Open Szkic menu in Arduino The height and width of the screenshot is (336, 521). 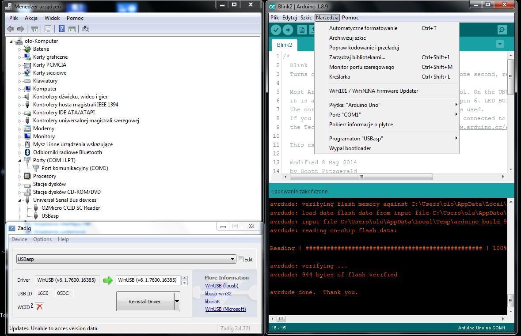click(306, 18)
